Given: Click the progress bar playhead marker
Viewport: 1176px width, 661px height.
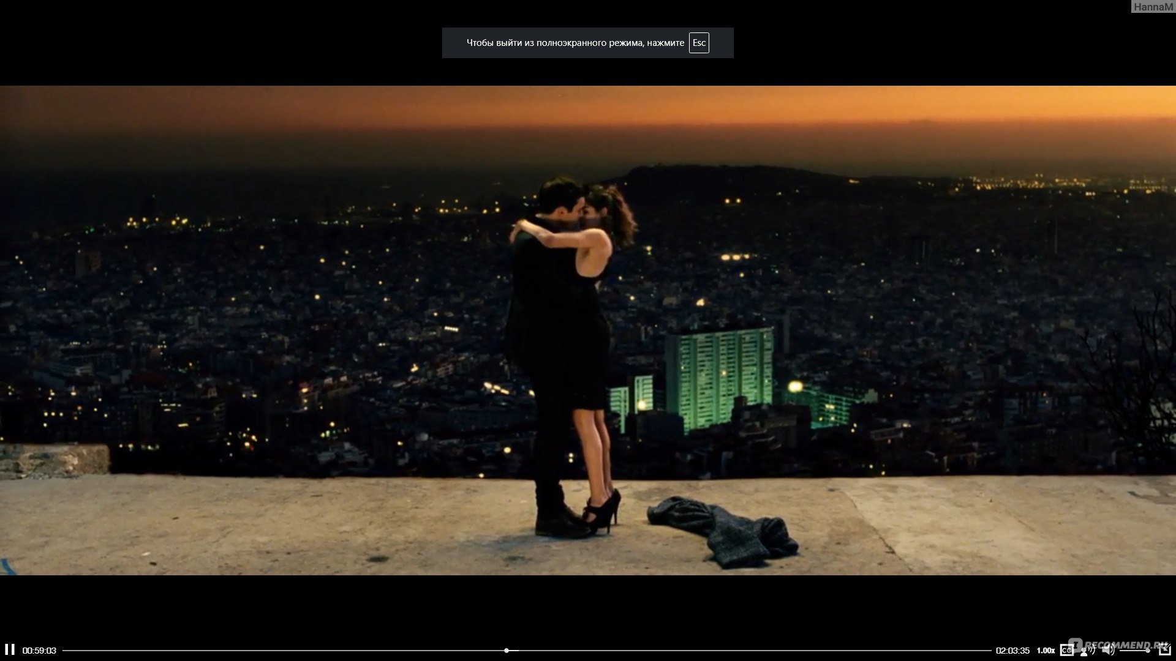Looking at the screenshot, I should click(x=507, y=651).
